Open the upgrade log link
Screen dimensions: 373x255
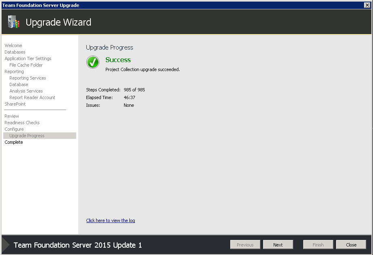pos(110,220)
